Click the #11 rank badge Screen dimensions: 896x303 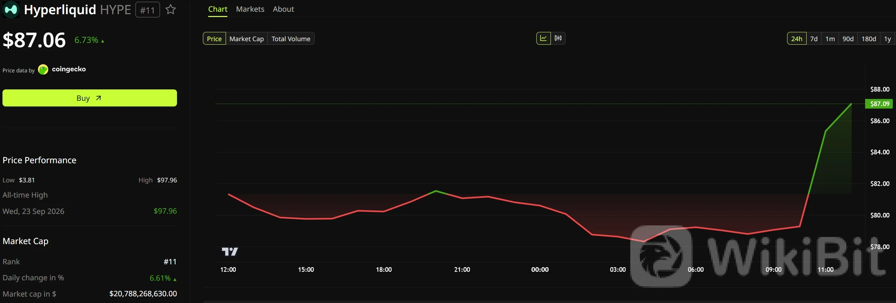148,10
